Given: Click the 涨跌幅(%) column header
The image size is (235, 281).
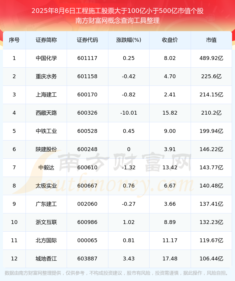Looking at the screenshot, I should [x=129, y=40].
